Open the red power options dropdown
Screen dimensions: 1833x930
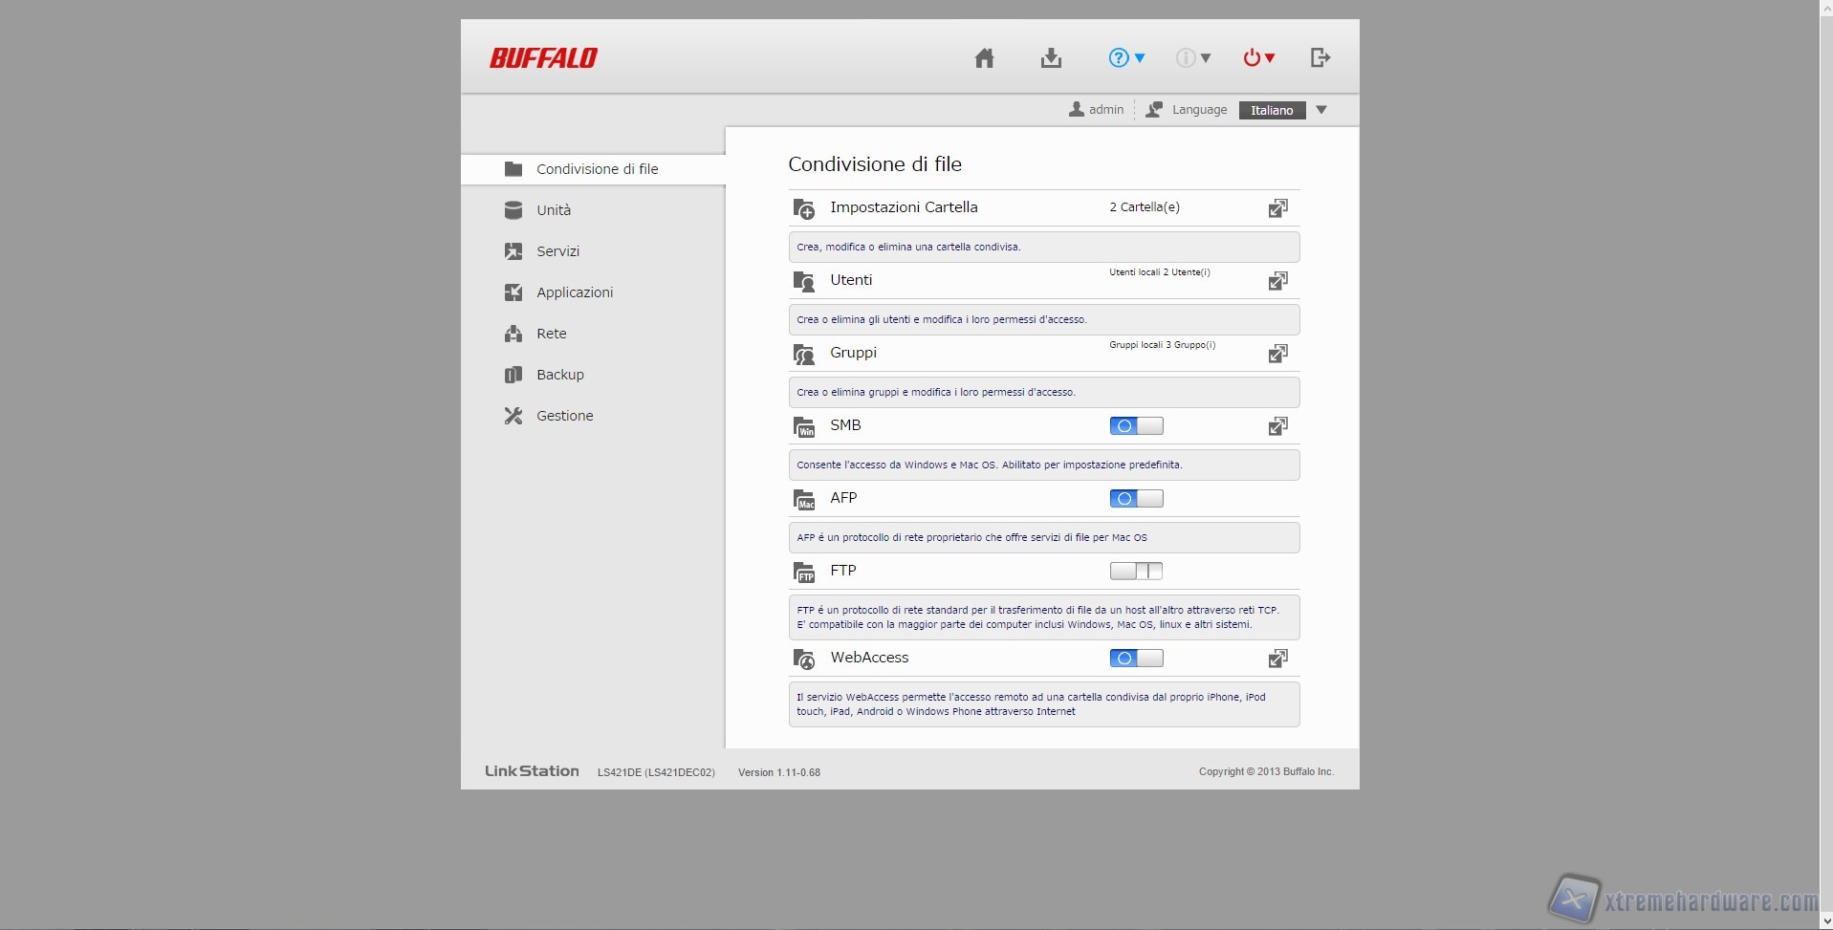tap(1258, 58)
